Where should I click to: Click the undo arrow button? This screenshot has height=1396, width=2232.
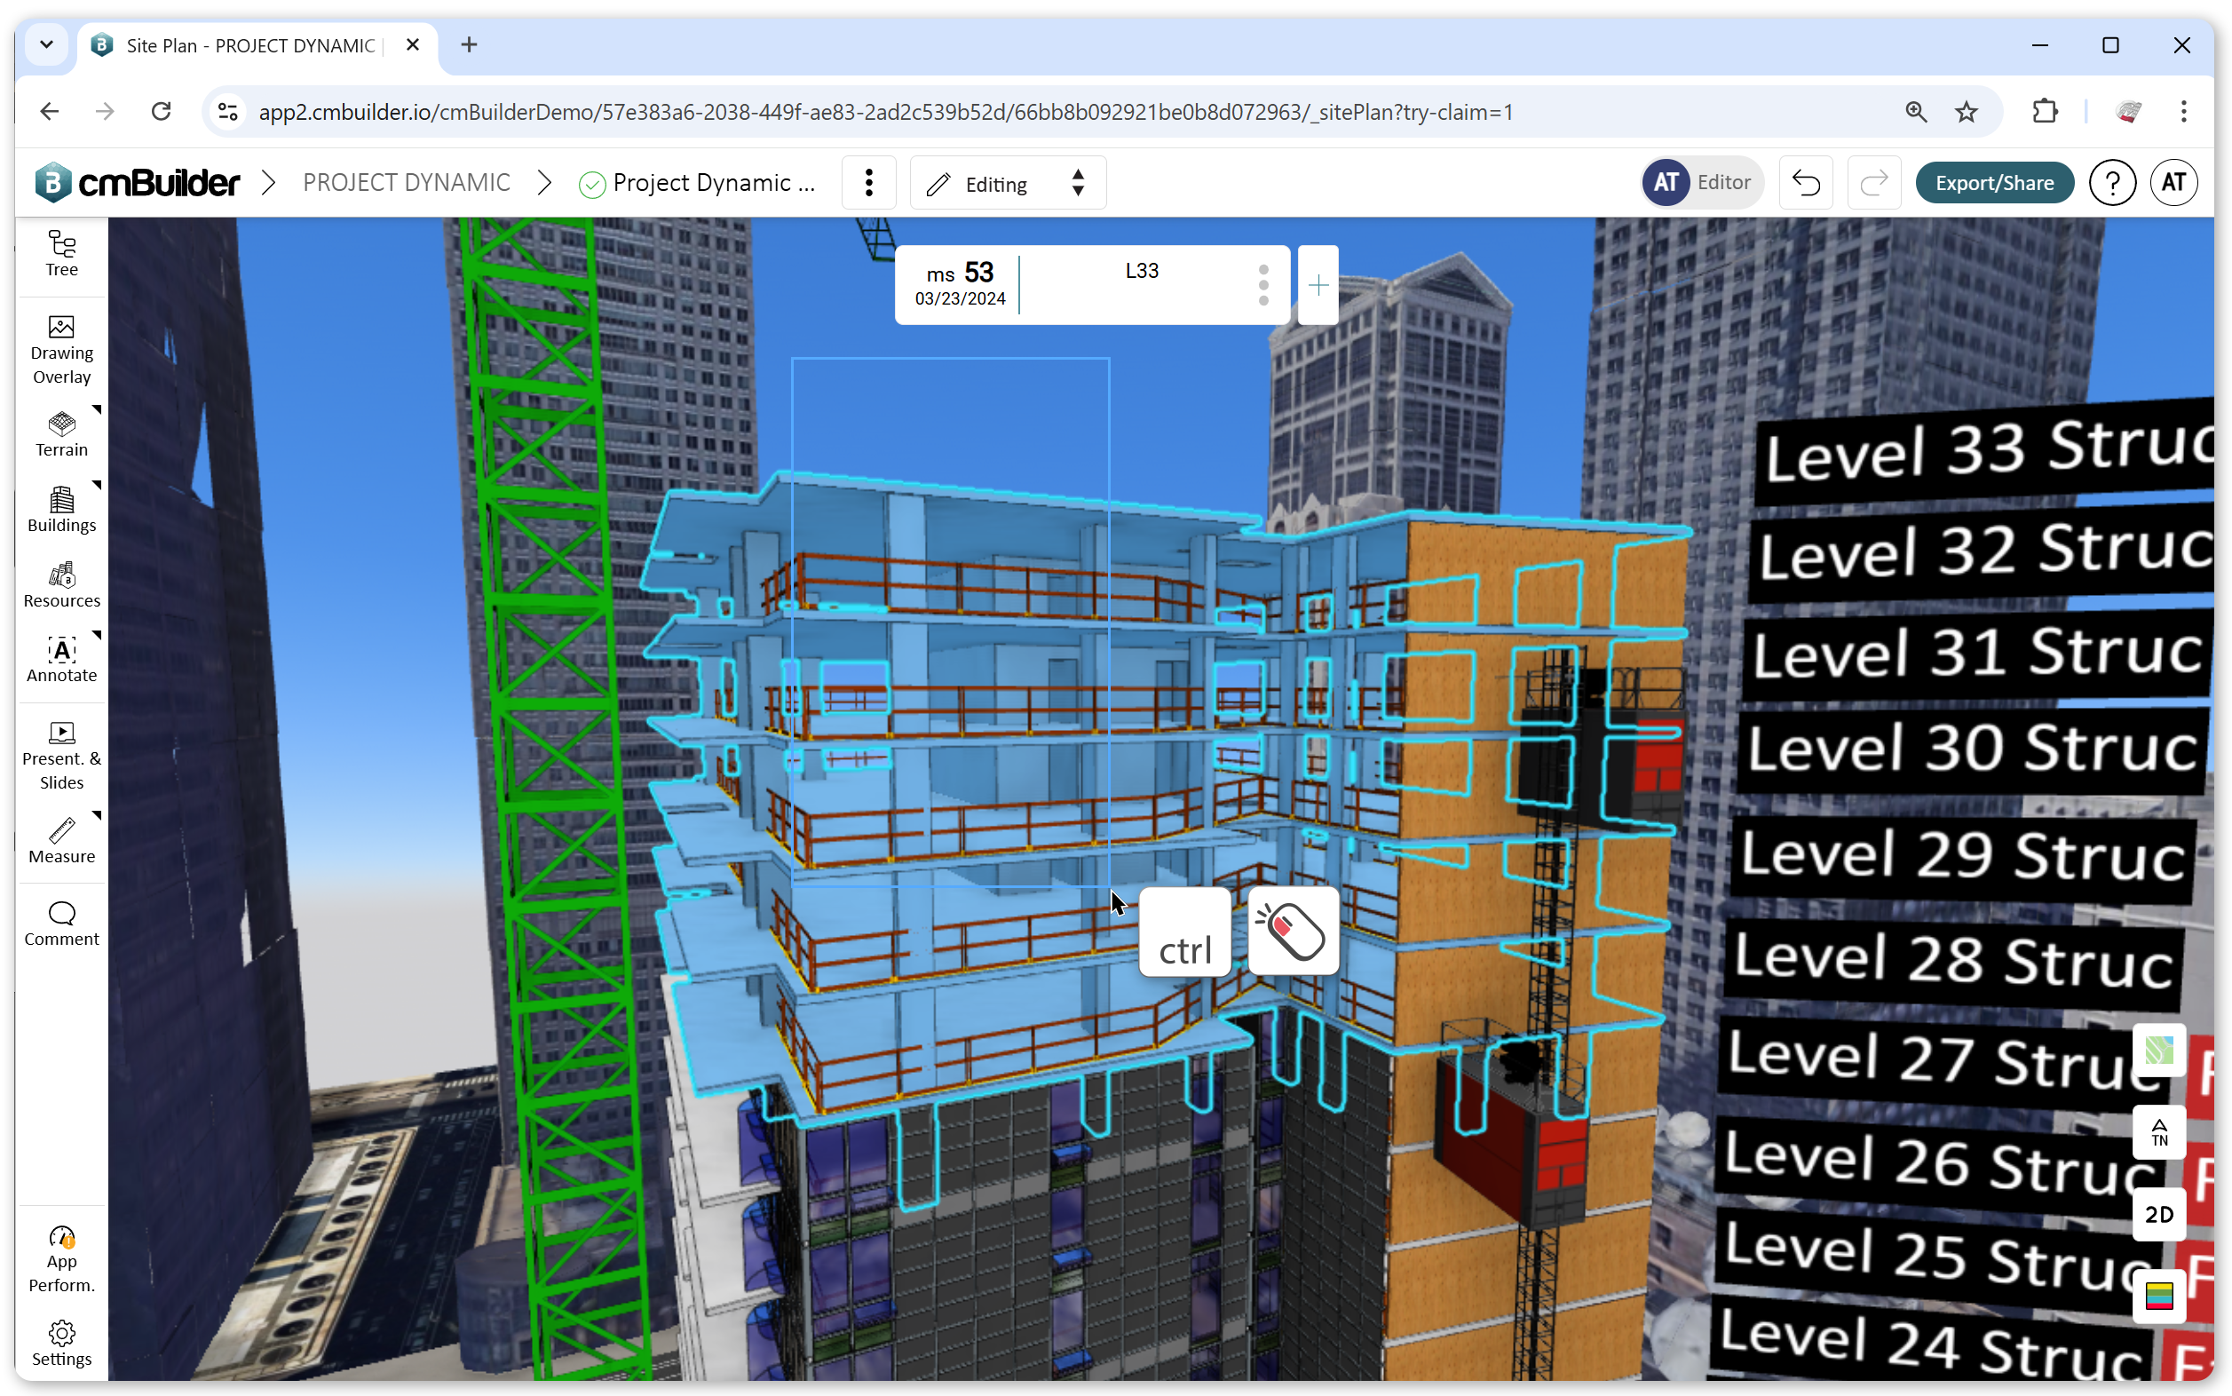coord(1806,183)
